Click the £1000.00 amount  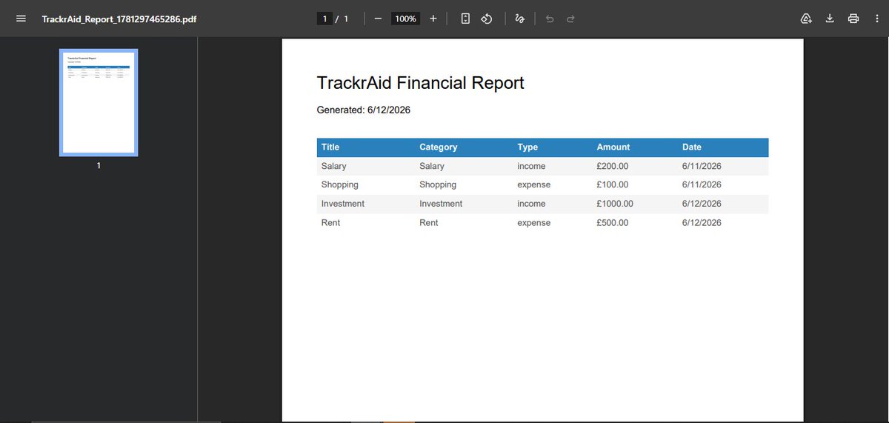(x=615, y=204)
